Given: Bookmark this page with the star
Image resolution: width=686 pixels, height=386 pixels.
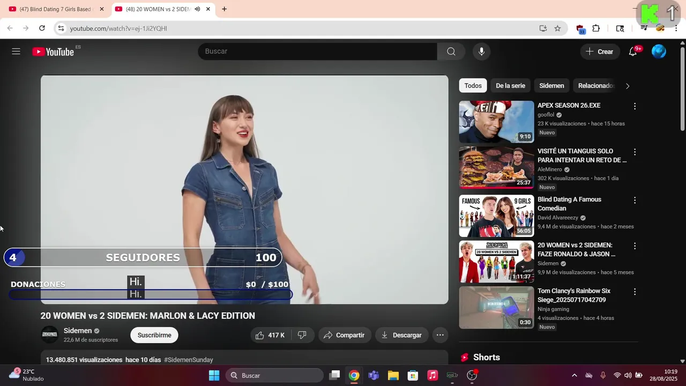Looking at the screenshot, I should pos(557,28).
